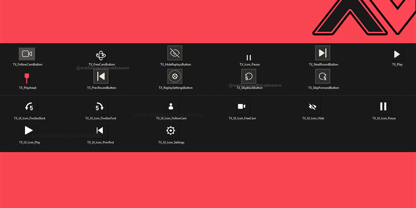Click the TX_UI_Icon_Pause large pause bars

point(383,106)
